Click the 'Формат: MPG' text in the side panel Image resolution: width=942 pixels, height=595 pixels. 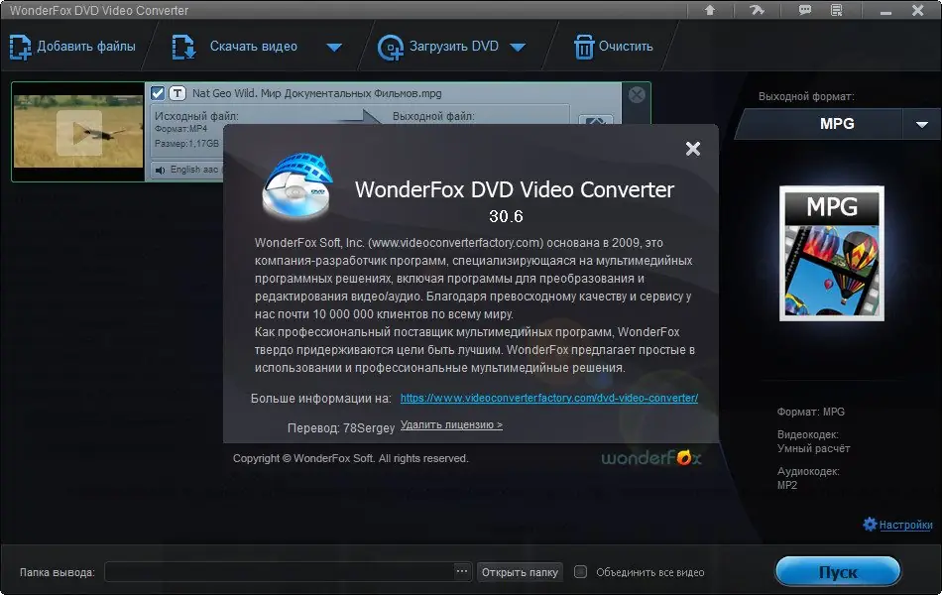tap(810, 412)
